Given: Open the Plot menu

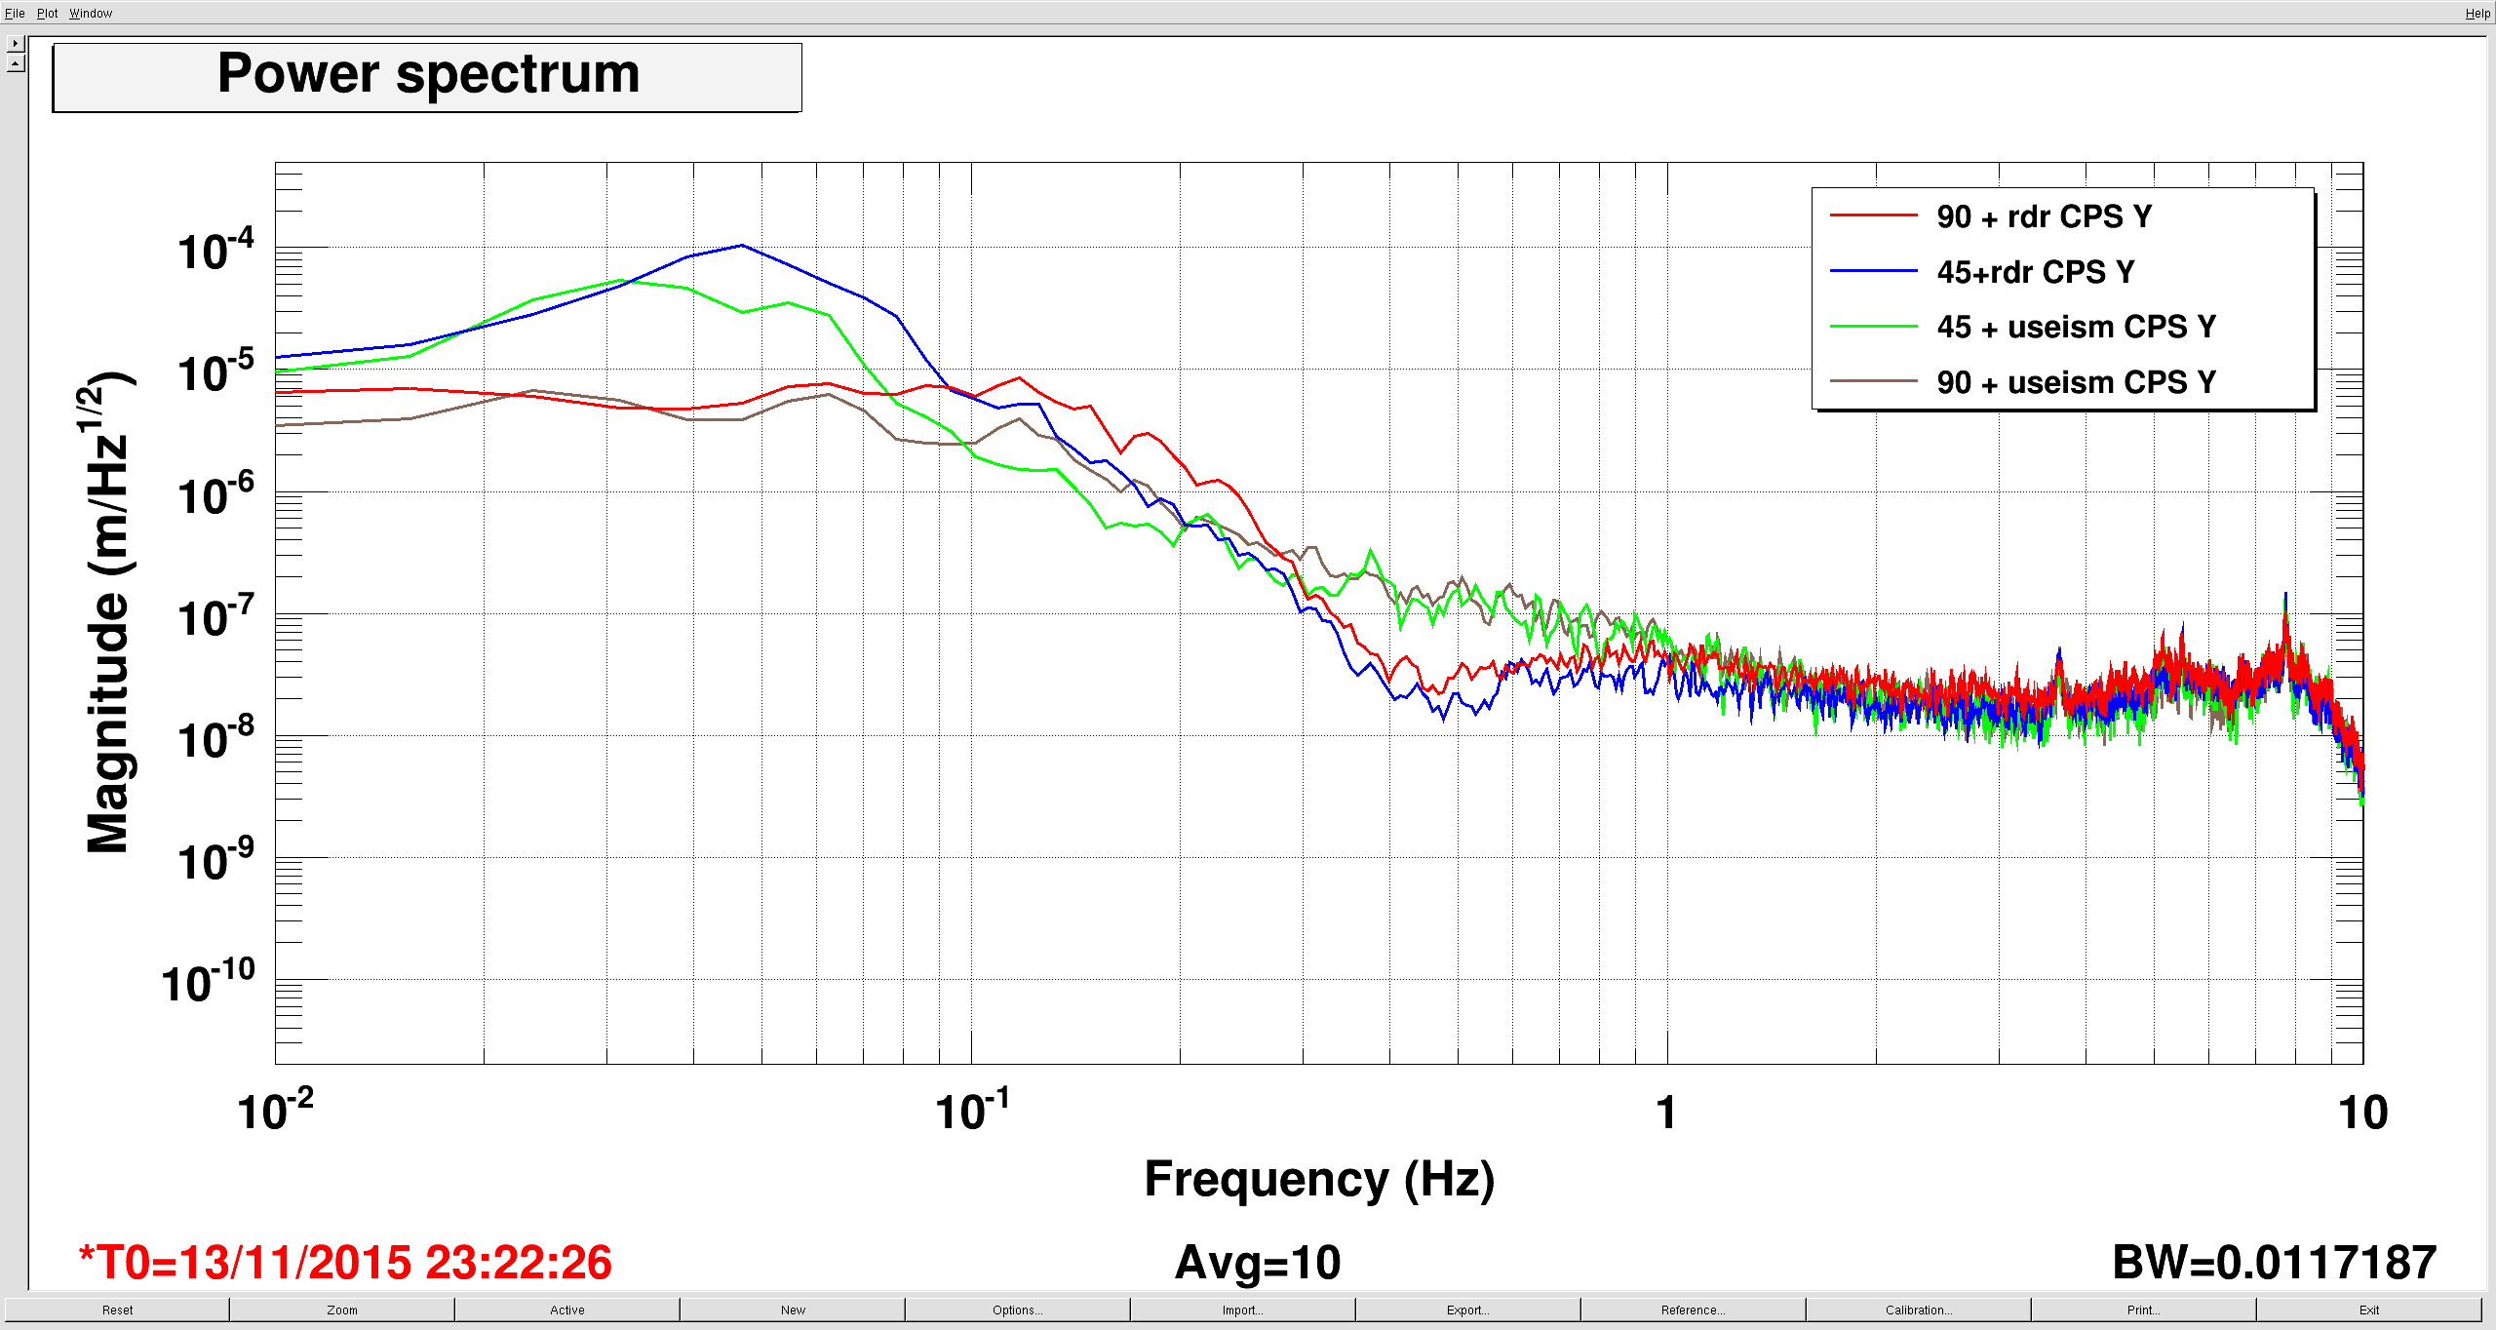Looking at the screenshot, I should tap(47, 13).
